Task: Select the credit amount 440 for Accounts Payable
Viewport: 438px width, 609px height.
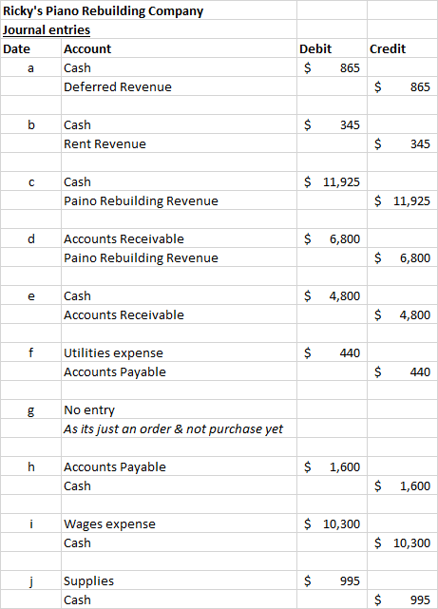Action: [402, 371]
